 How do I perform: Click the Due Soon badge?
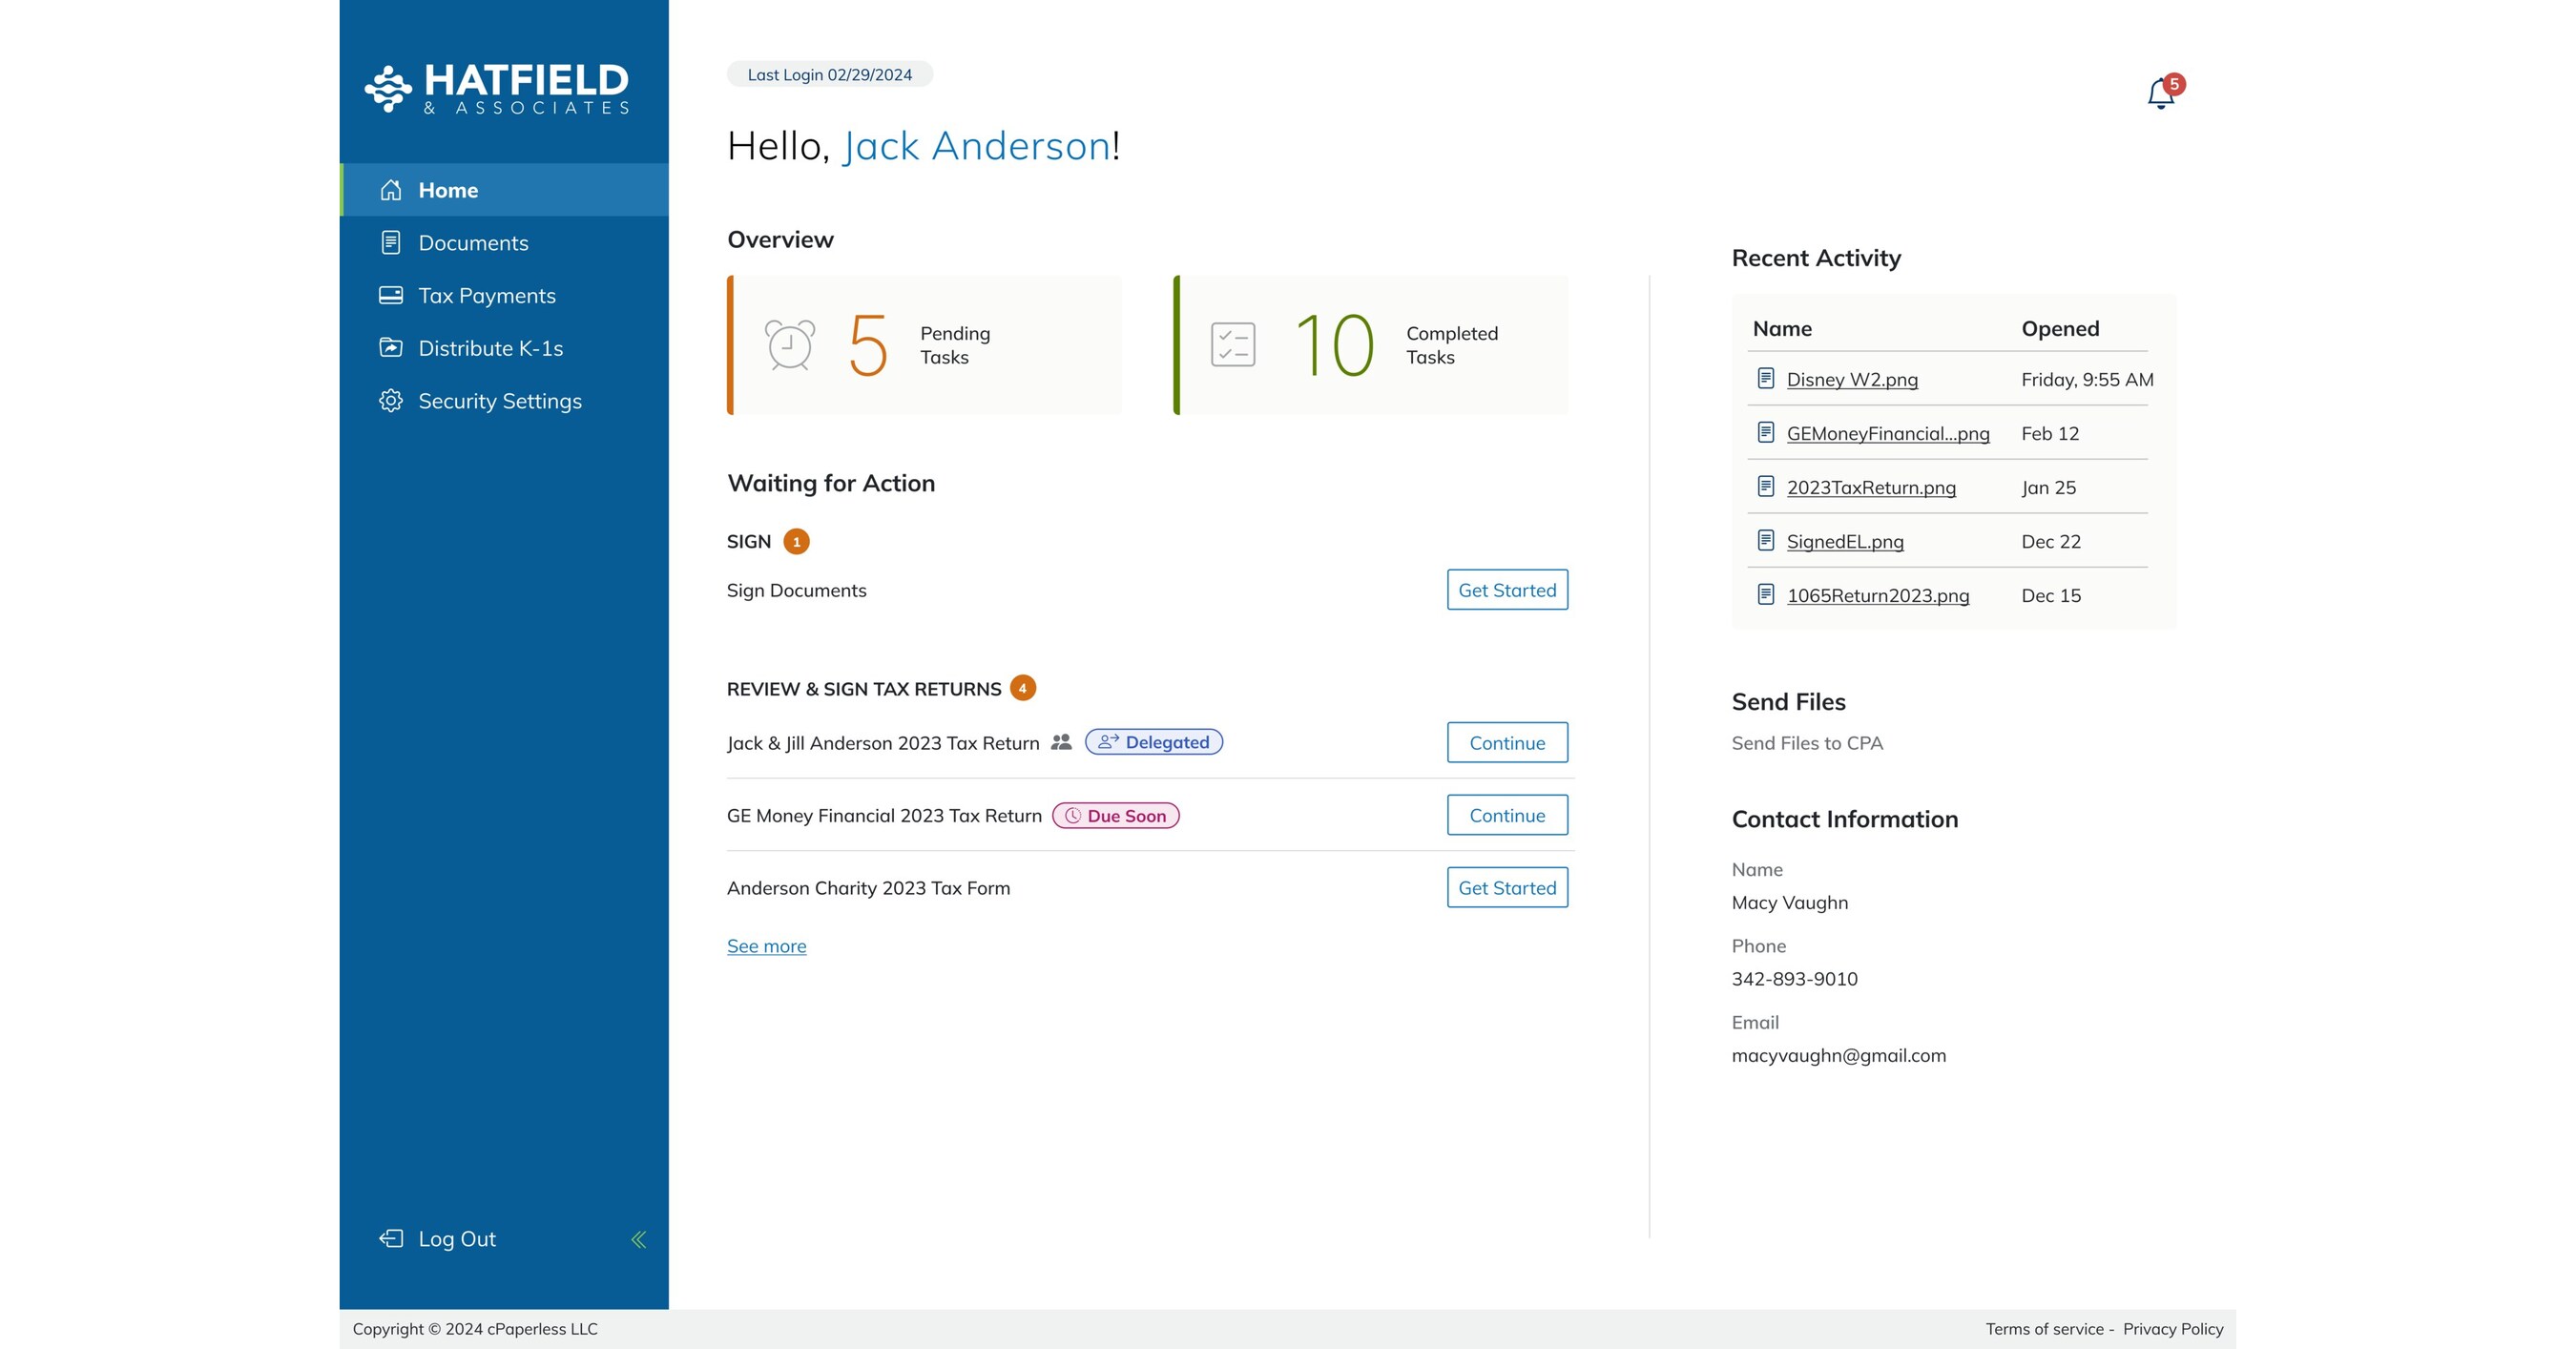pos(1117,815)
